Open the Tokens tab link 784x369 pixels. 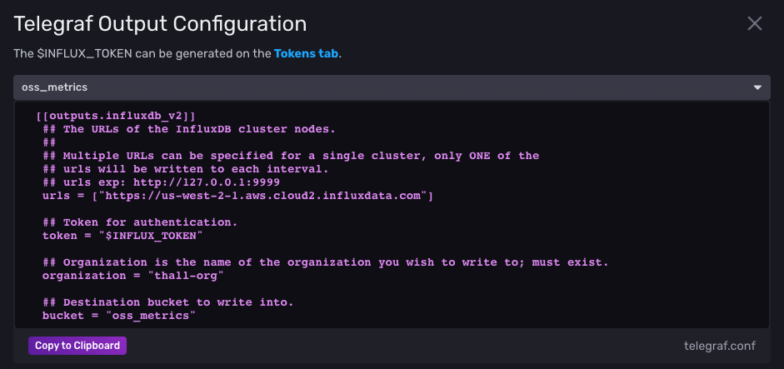pos(307,53)
